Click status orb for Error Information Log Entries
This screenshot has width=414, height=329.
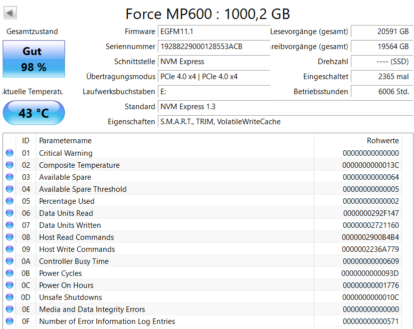10,321
